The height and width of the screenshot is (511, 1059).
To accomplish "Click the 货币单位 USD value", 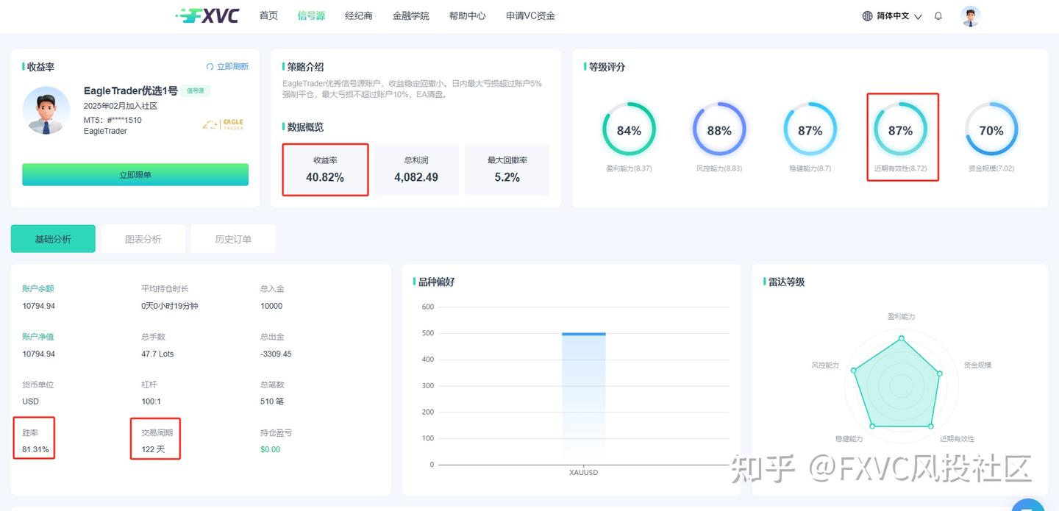I will [x=30, y=401].
